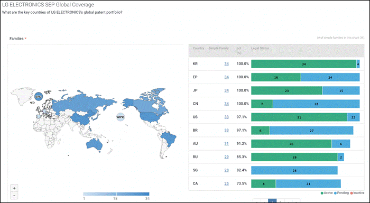Open the KR simple family count link
This screenshot has height=203, width=370.
click(227, 64)
